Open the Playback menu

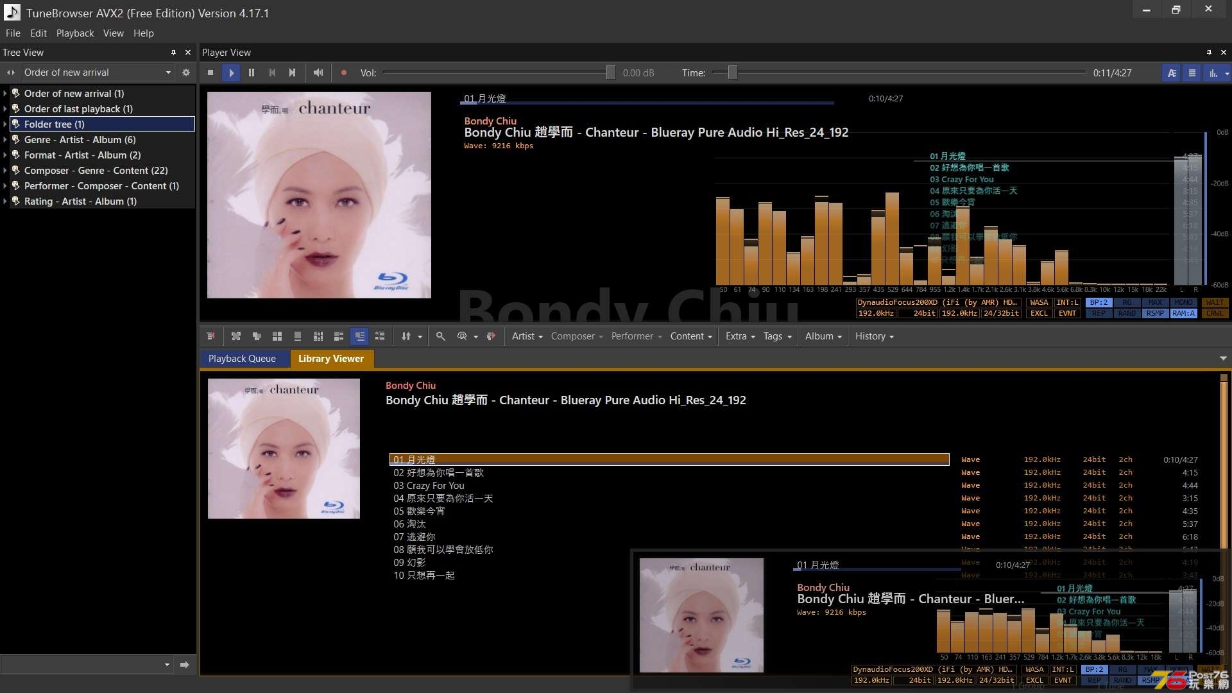tap(75, 33)
